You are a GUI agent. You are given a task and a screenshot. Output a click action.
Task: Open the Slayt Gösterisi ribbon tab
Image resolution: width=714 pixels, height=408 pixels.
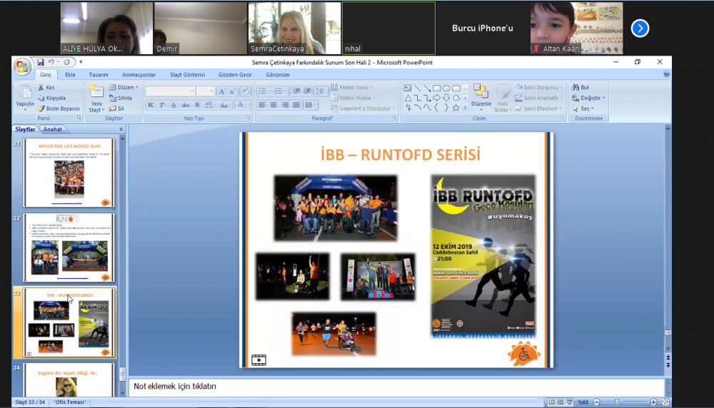coord(188,75)
